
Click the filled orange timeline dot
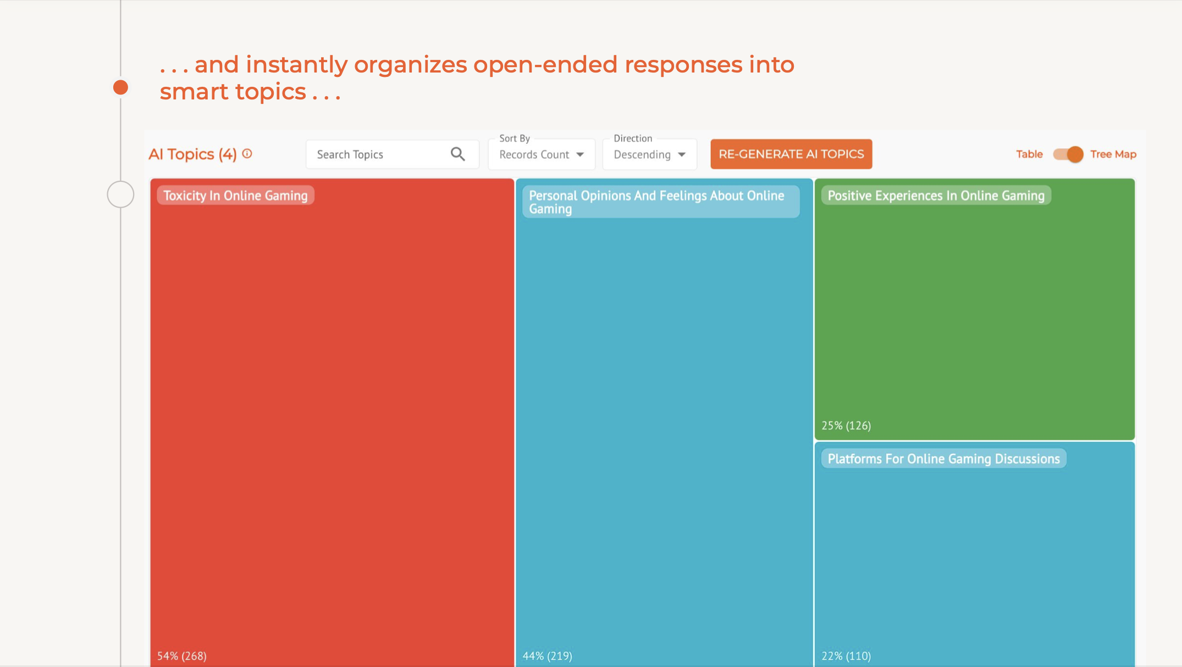tap(120, 87)
